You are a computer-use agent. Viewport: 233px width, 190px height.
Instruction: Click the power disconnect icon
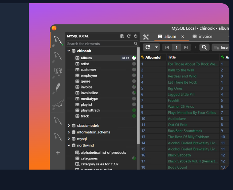coord(136,36)
